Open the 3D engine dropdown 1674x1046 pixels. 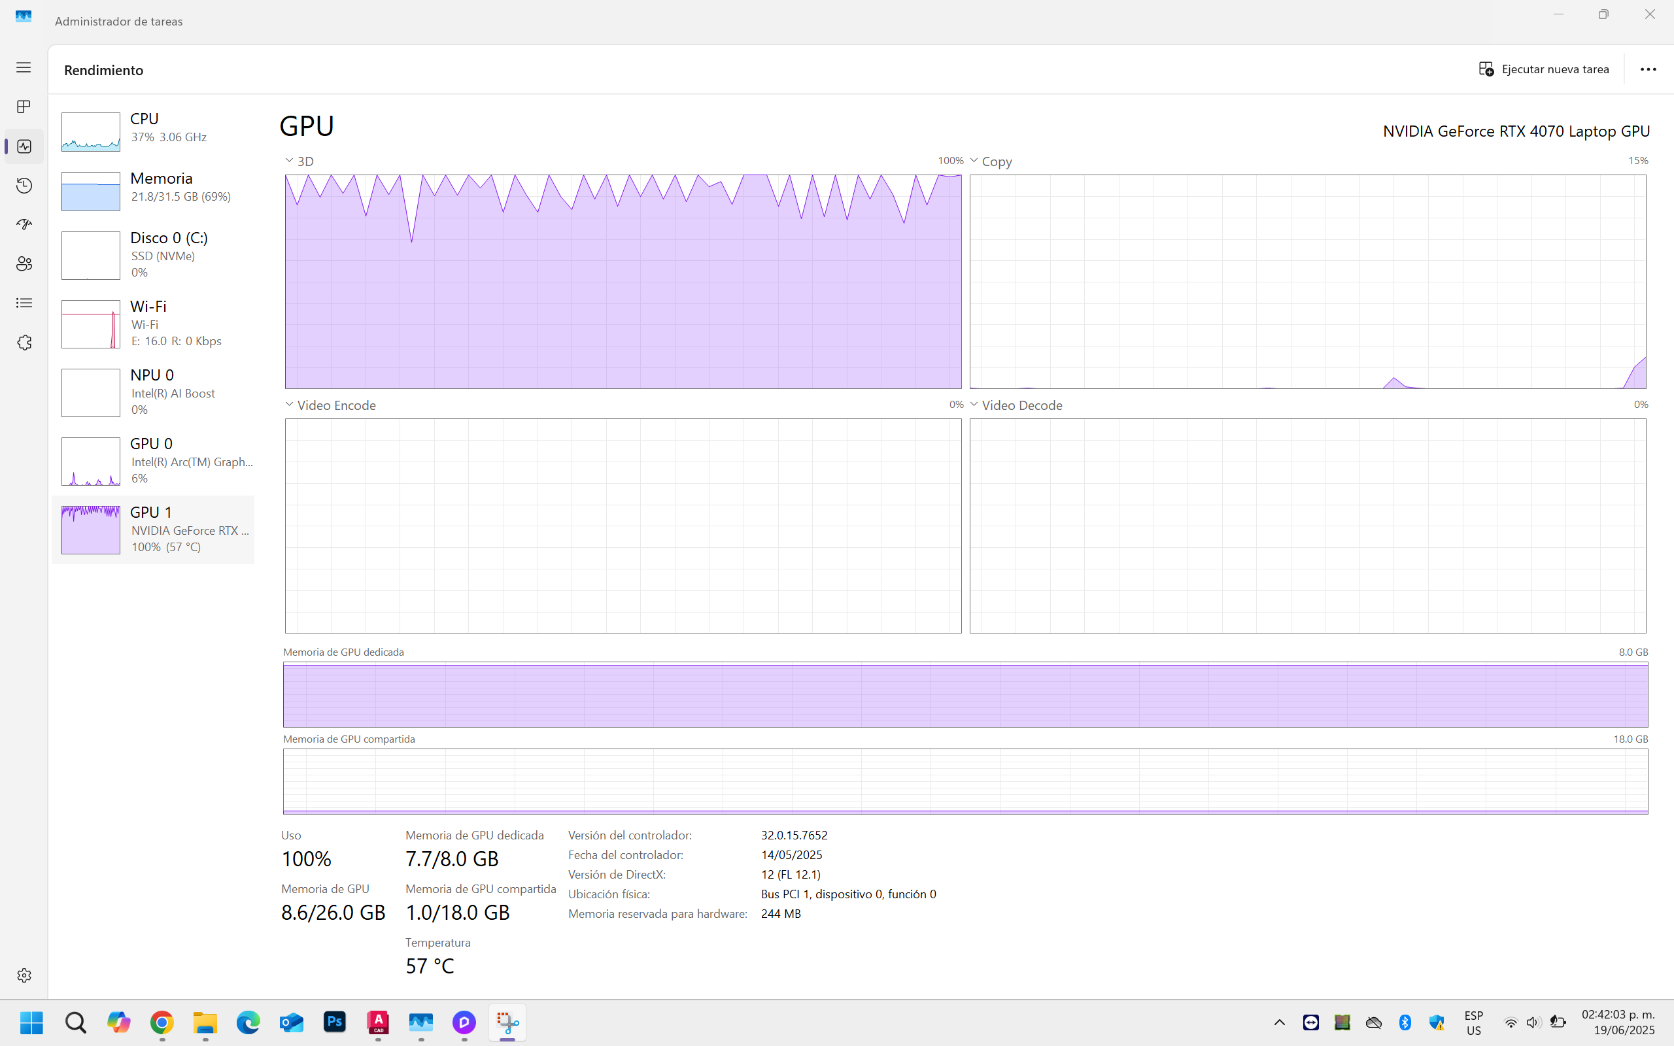[x=289, y=161]
